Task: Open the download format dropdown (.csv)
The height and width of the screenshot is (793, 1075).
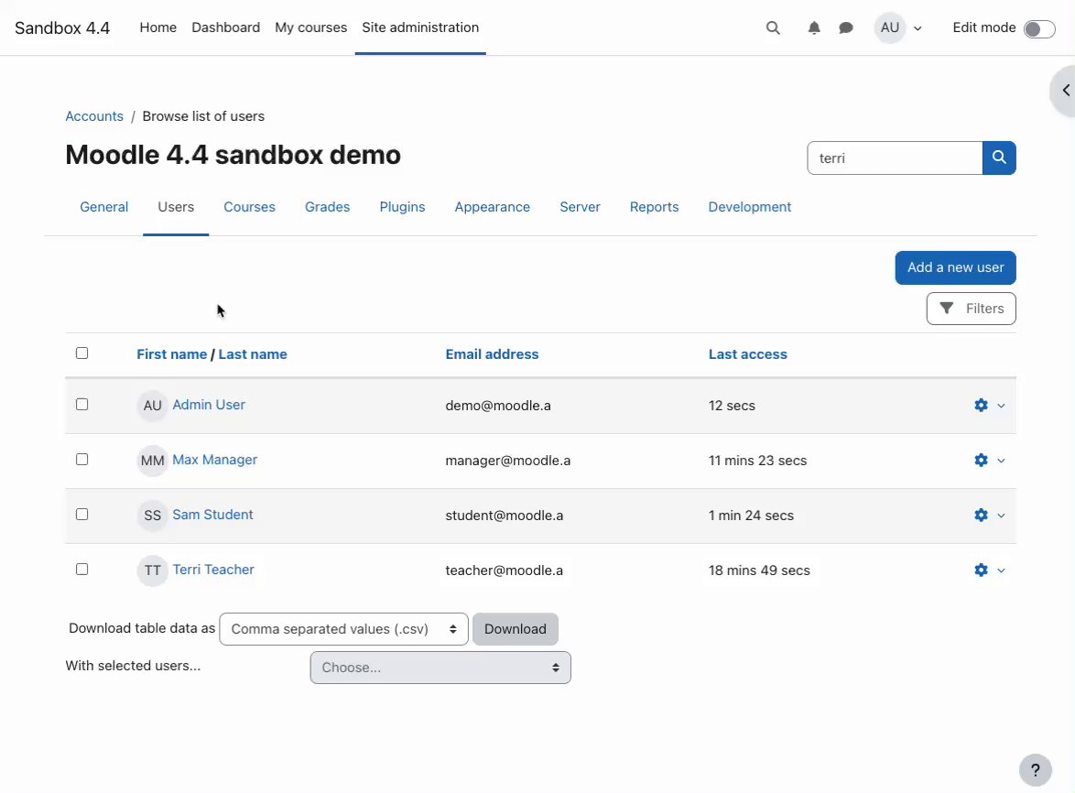Action: click(343, 629)
